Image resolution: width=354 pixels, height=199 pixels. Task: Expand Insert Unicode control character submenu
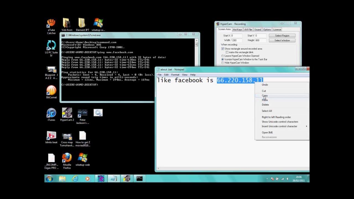[282, 126]
